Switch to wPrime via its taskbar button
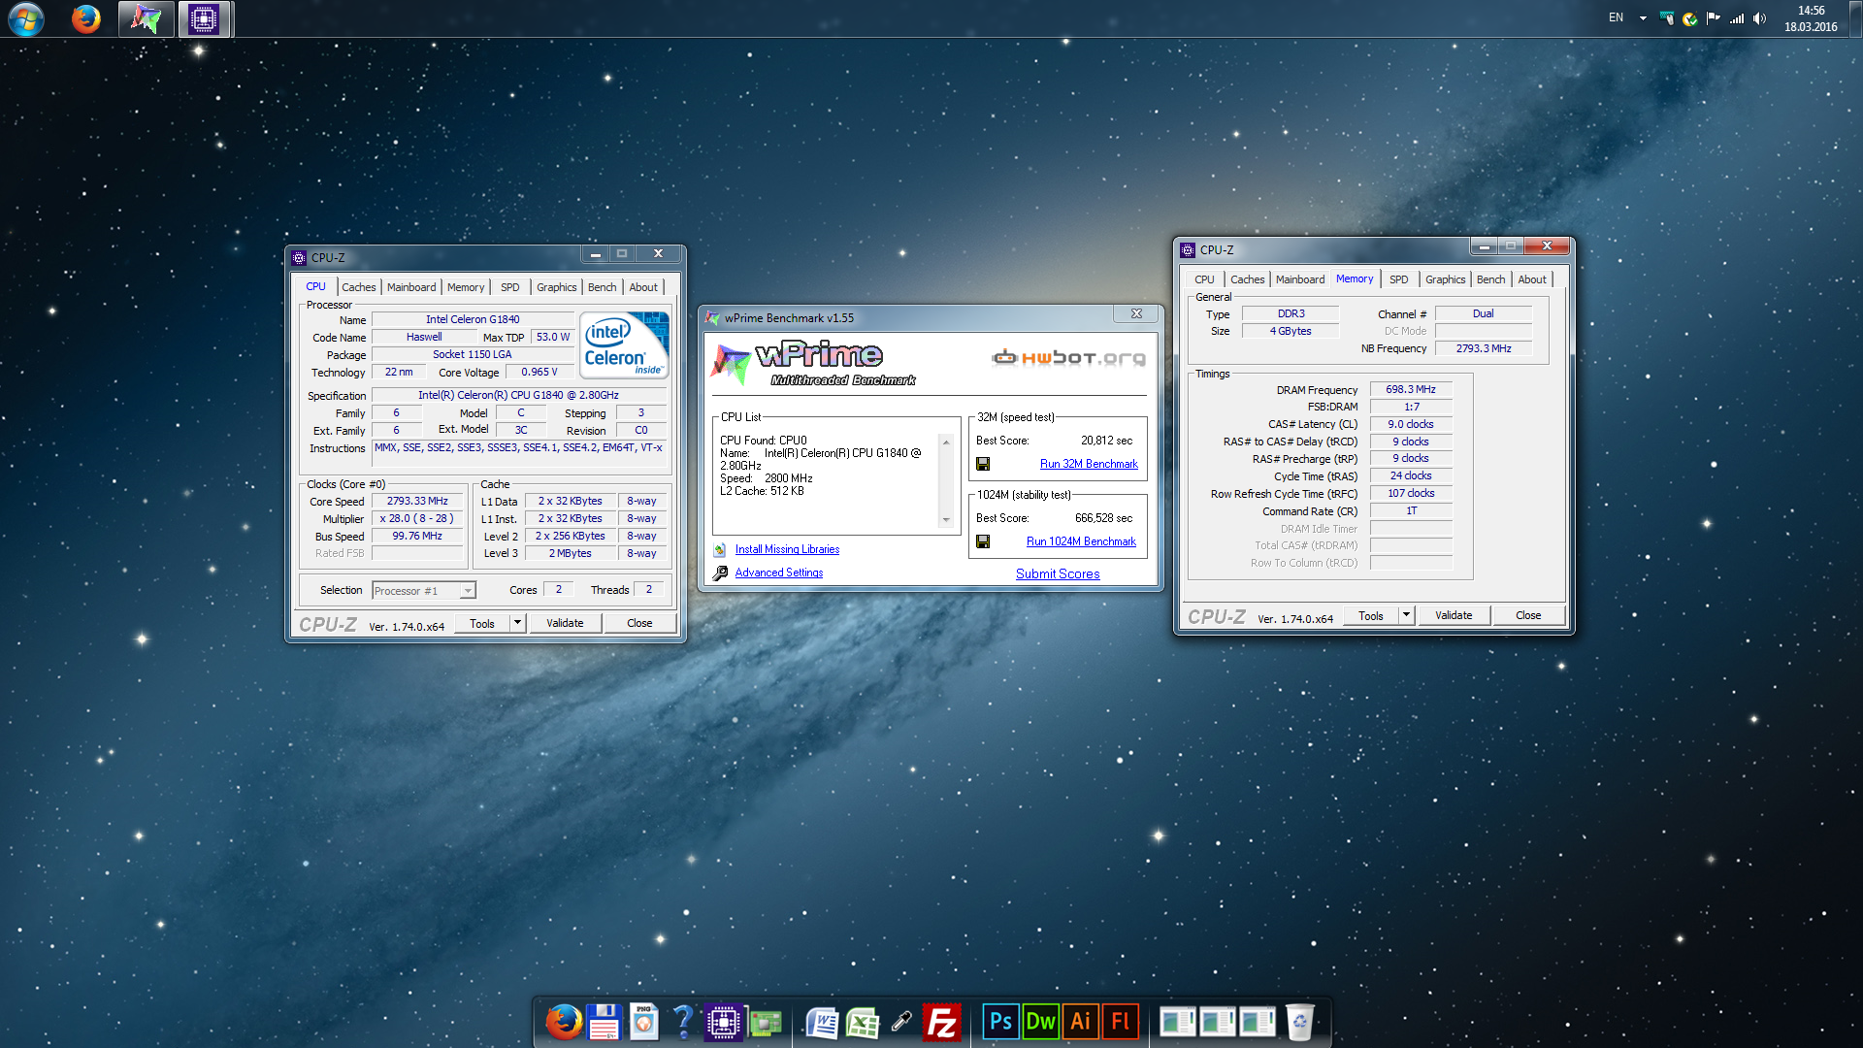Viewport: 1863px width, 1048px height. coord(147,18)
